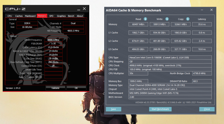
Task: Click the Close button in AIDA64
Action: pyautogui.click(x=207, y=109)
